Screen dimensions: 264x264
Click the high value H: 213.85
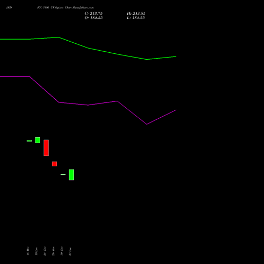[136, 14]
